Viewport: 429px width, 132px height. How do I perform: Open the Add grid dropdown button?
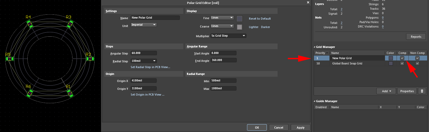click(x=386, y=91)
